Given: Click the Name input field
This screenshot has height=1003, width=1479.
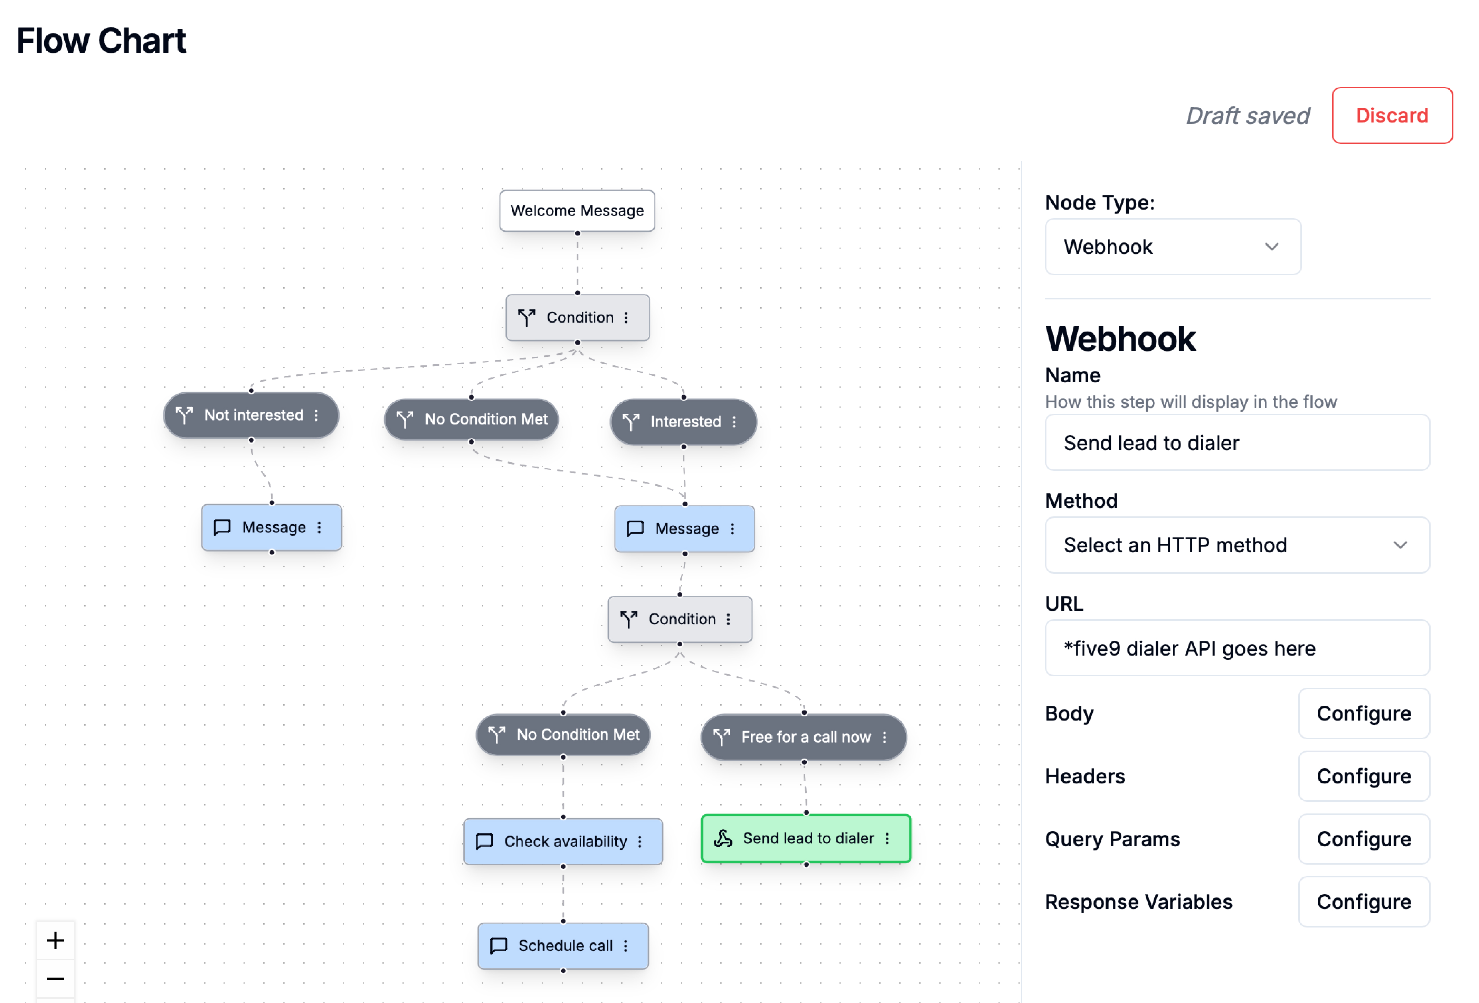Looking at the screenshot, I should [1237, 443].
